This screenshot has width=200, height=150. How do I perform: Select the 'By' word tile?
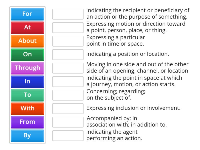(27, 135)
